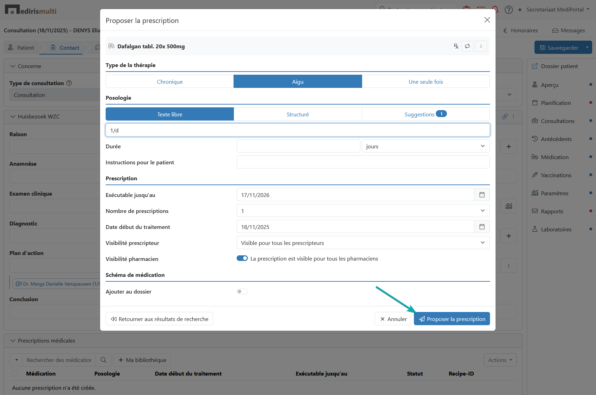Open Médication in the right sidebar
596x395 pixels.
point(555,157)
